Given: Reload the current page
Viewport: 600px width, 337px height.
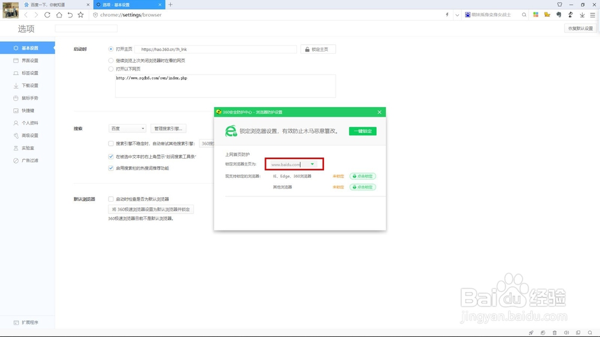Looking at the screenshot, I should pyautogui.click(x=47, y=15).
